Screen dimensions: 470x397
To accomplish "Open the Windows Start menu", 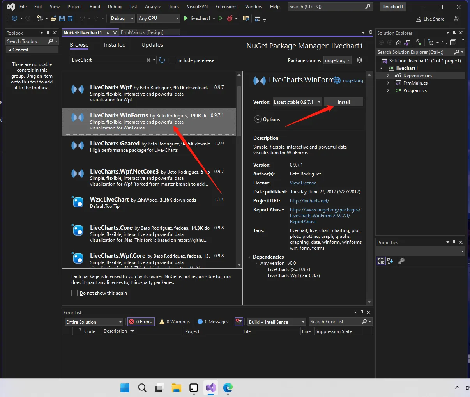I will (125, 388).
